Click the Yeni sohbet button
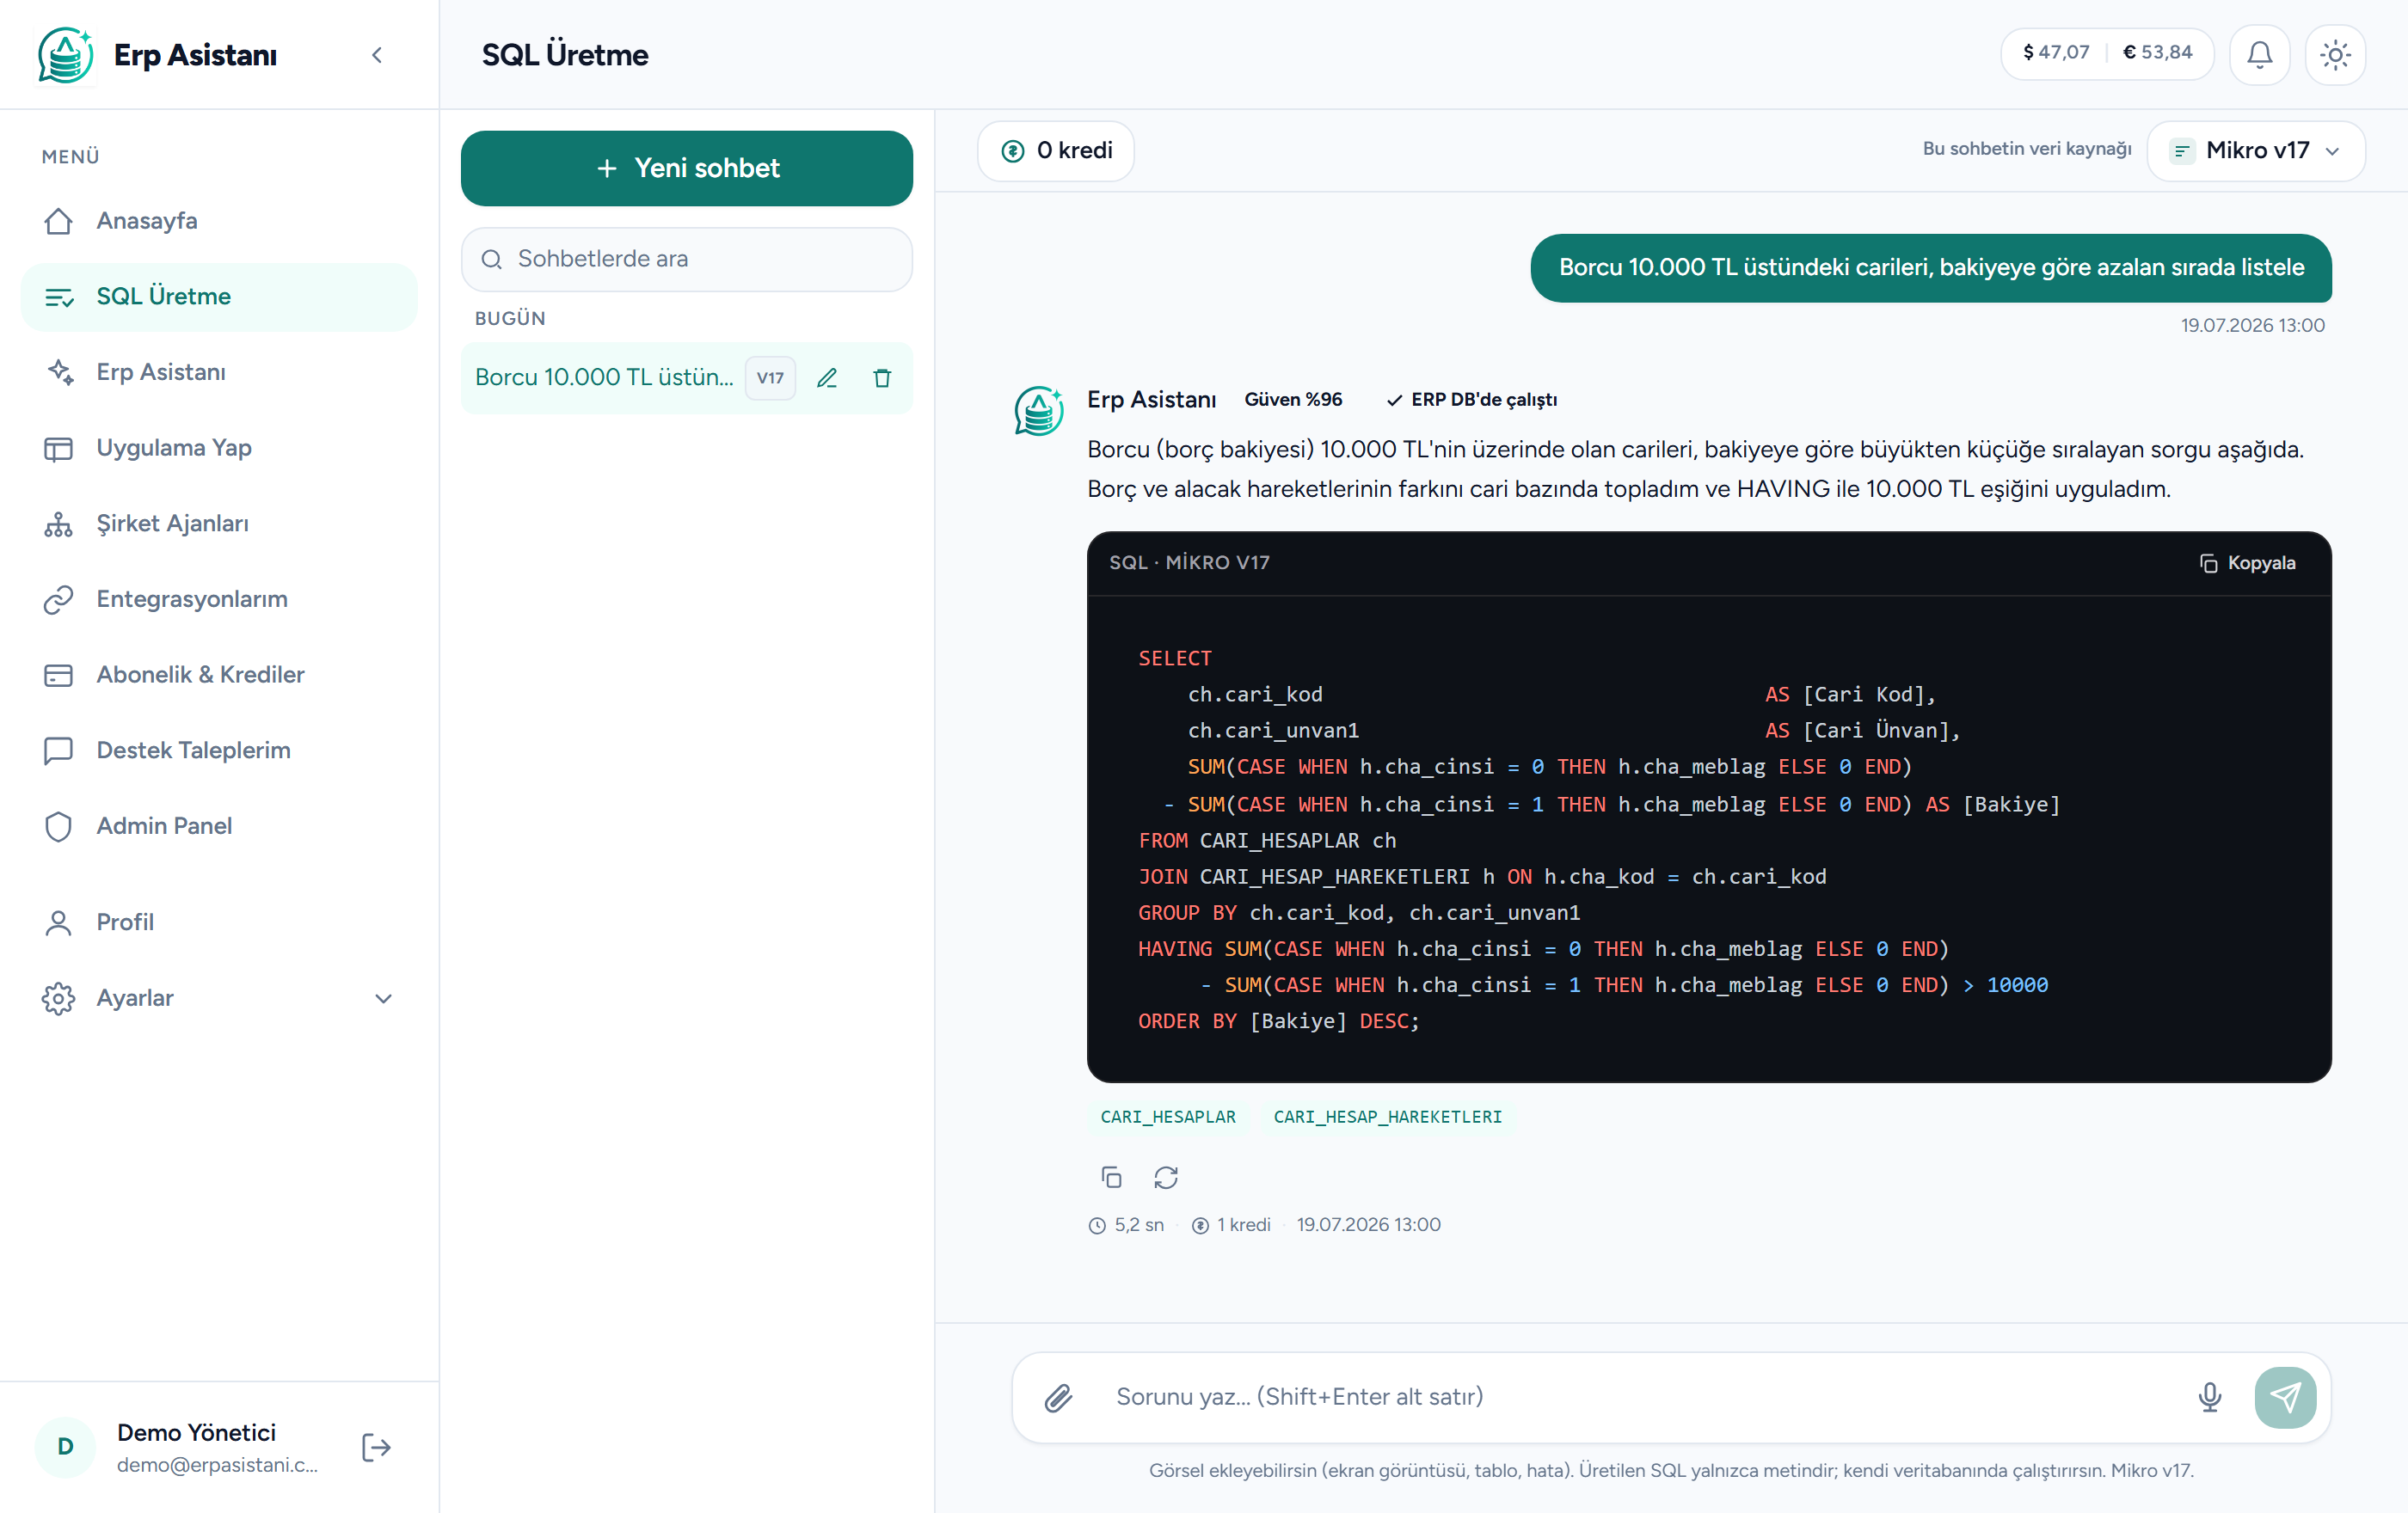Screen dimensions: 2408x1513 [x=687, y=168]
